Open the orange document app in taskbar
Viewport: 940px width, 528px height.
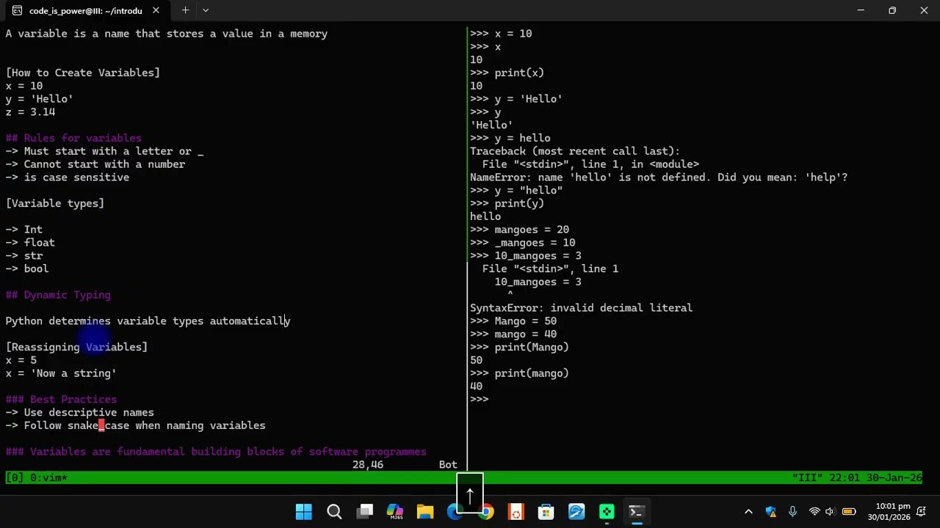[x=516, y=512]
